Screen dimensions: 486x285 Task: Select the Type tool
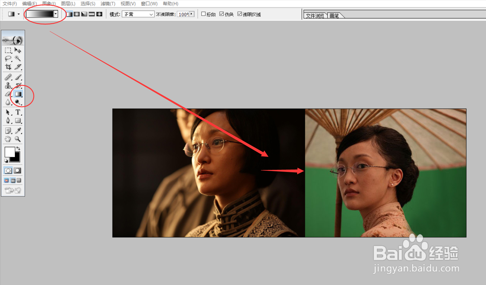coord(18,112)
